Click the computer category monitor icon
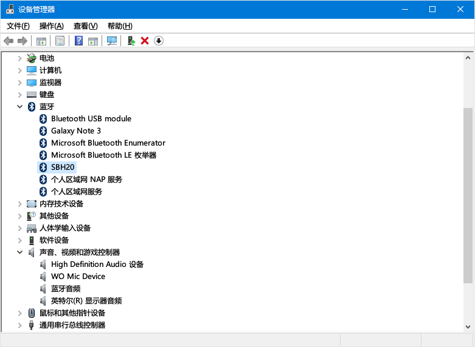The image size is (475, 347). [x=32, y=70]
